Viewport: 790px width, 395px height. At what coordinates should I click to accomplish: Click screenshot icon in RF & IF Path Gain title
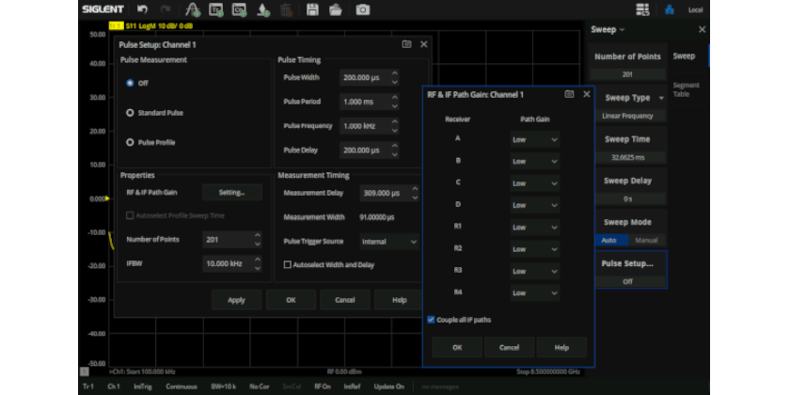click(570, 94)
